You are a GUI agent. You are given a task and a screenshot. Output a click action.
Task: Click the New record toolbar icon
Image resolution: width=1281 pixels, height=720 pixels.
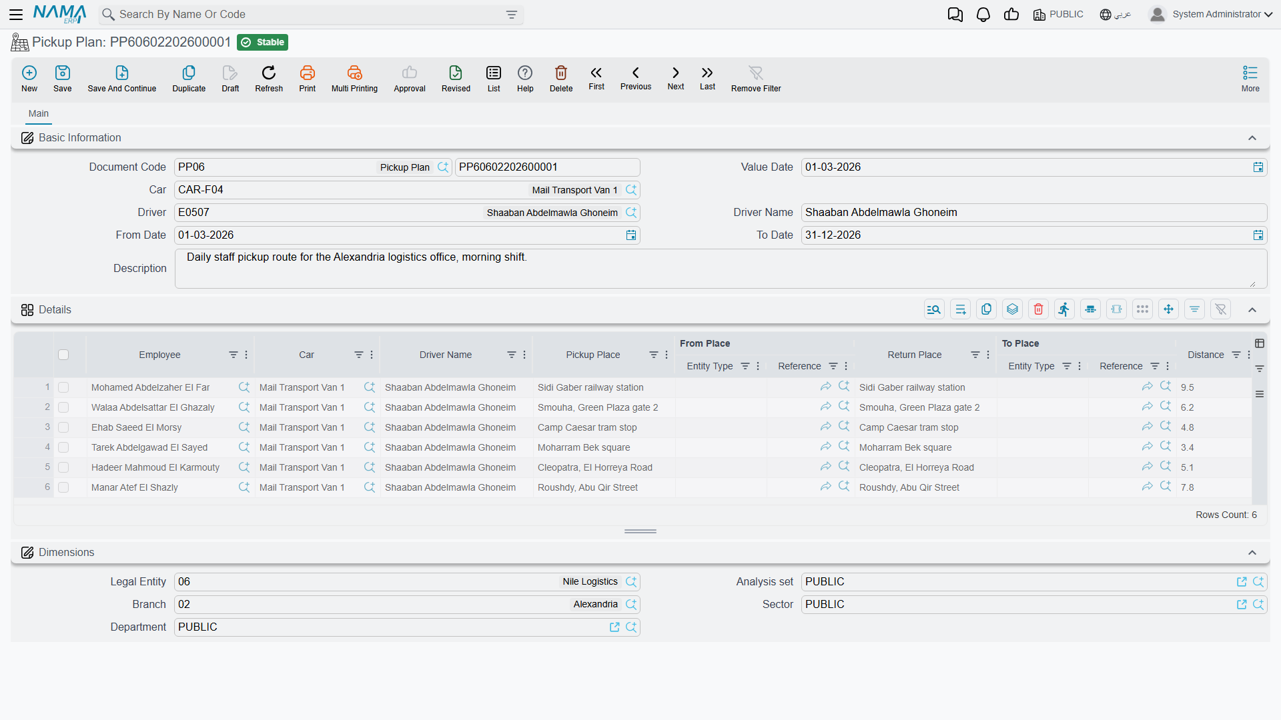(29, 78)
